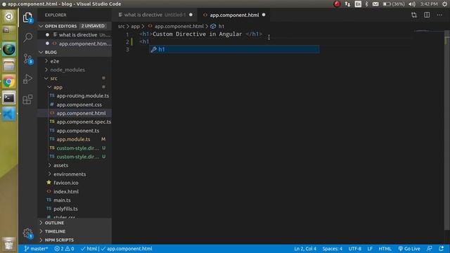Open the Terminal from the dock
Image resolution: width=450 pixels, height=253 pixels.
9,98
